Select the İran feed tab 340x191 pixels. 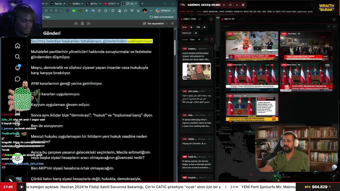pos(185,27)
